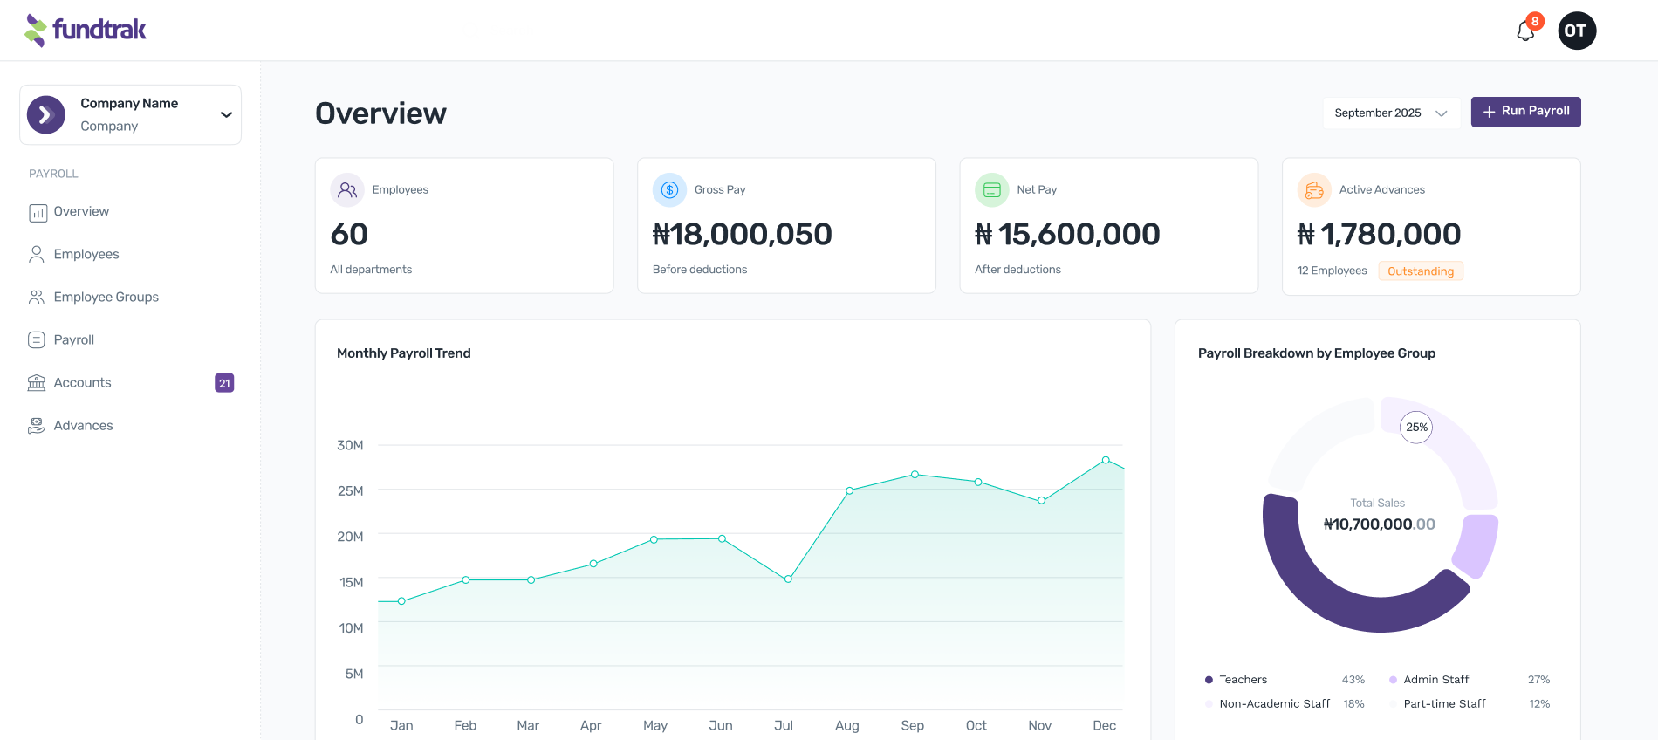
Task: Click the Teachers legend color dot
Action: 1209,680
